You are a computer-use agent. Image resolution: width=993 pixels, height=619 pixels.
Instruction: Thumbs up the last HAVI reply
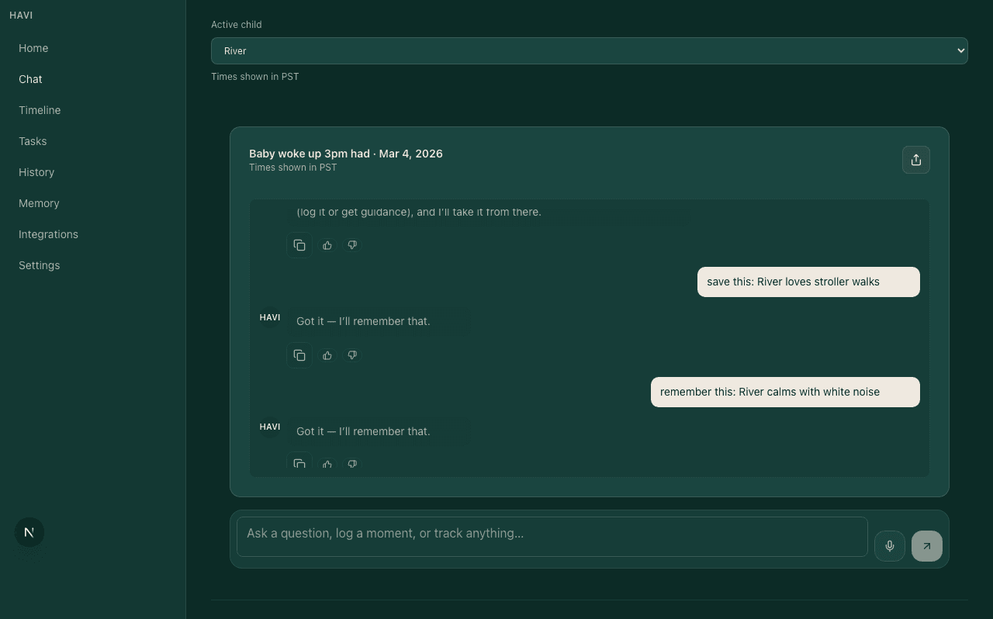coord(327,464)
